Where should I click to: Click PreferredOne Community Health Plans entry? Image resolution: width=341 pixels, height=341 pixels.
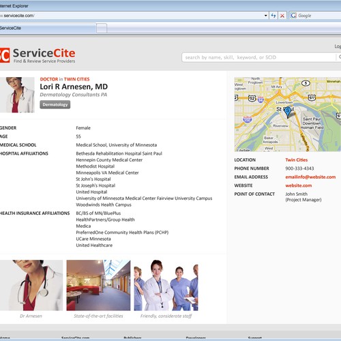[122, 233]
